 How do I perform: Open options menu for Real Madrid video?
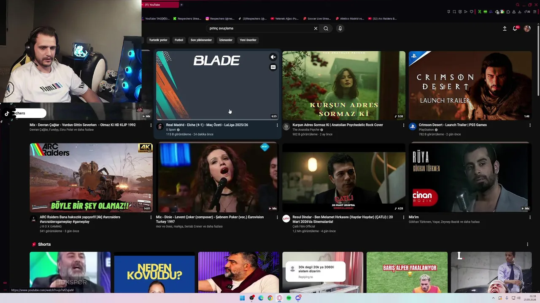tap(277, 125)
